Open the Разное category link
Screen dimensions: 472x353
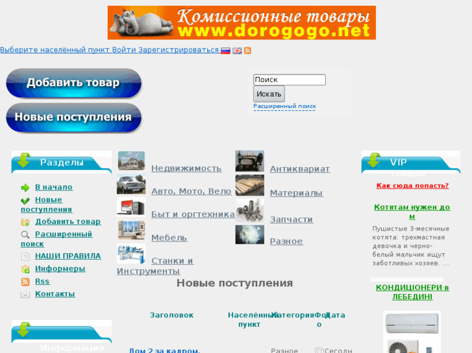(286, 241)
